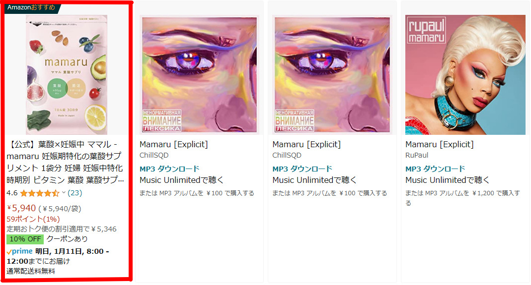This screenshot has height=285, width=531.
Task: Click the prime logo icon
Action: pyautogui.click(x=20, y=251)
